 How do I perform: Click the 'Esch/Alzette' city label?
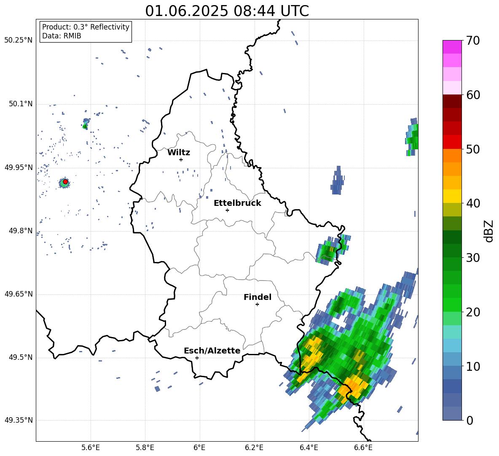click(x=212, y=351)
